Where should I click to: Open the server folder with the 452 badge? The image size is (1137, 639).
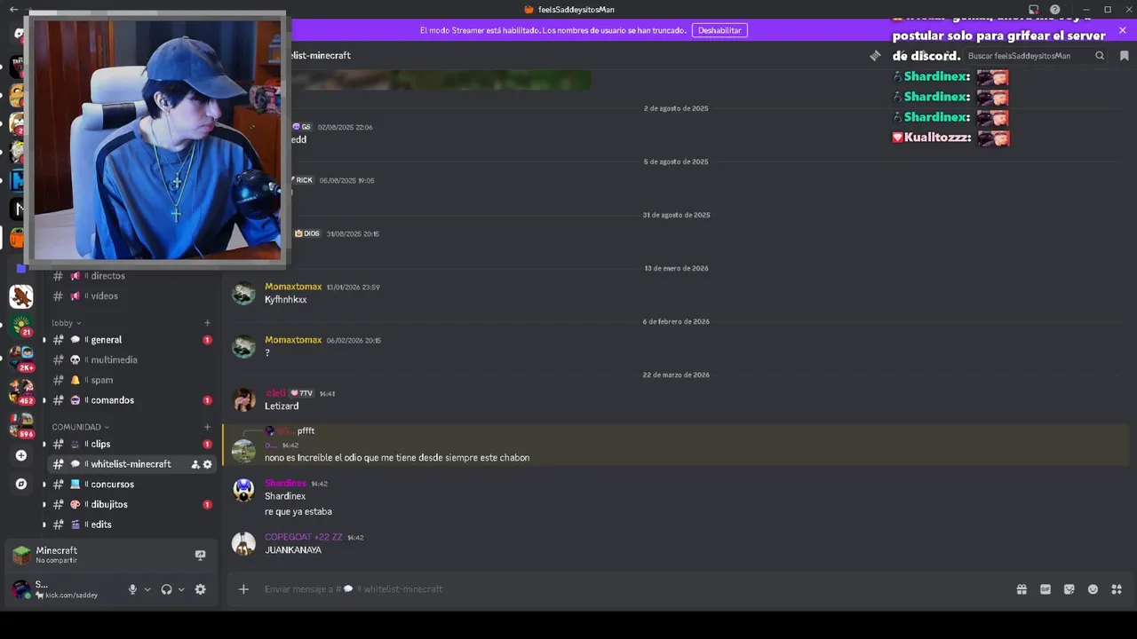21,390
